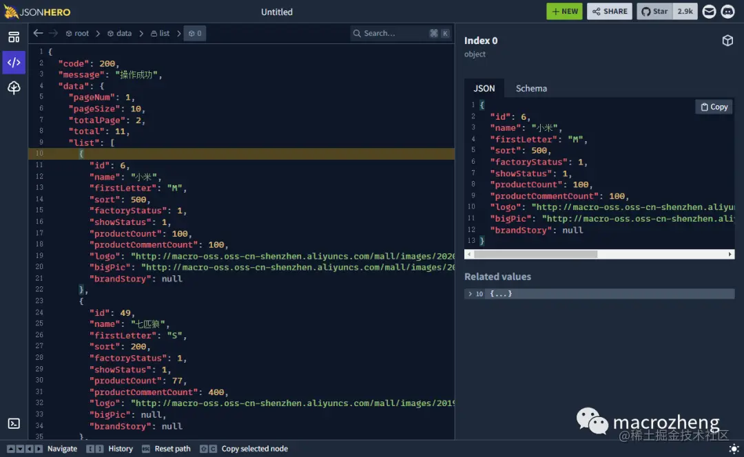Open the email contact icon

tap(709, 12)
